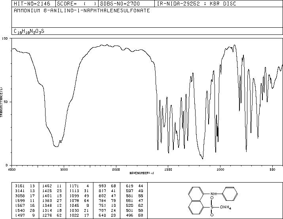Click peak value 1276 in the table
This screenshot has width=283, height=219.
coord(47,215)
